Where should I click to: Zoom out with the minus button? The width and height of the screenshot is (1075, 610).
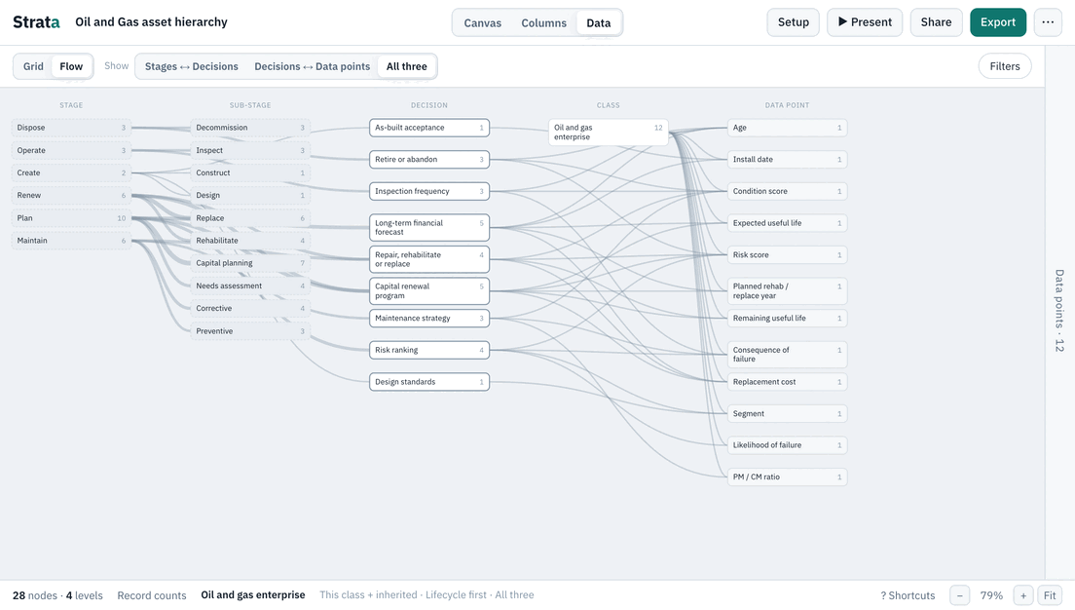pos(959,595)
